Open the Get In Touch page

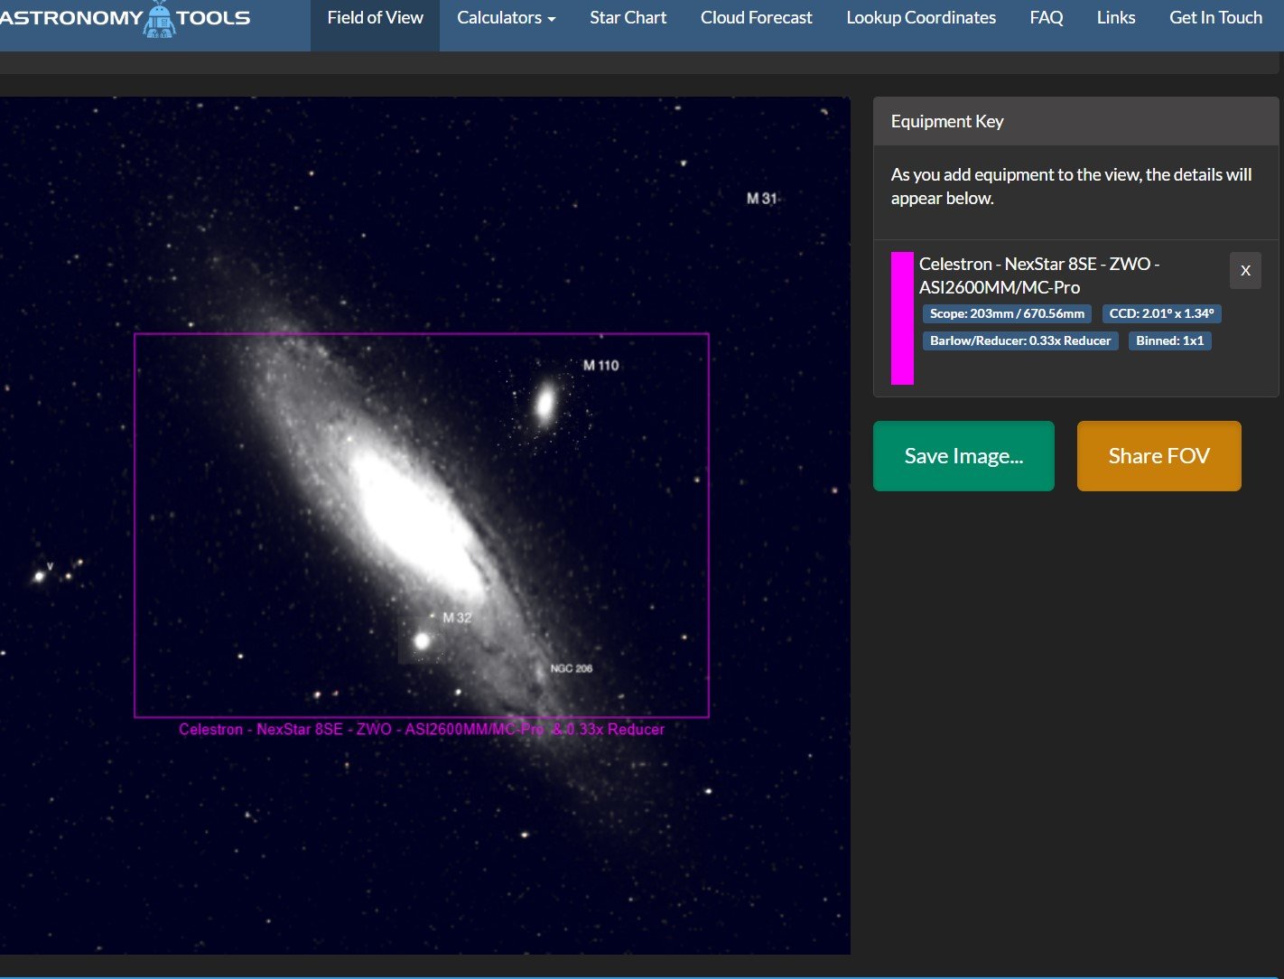(x=1215, y=18)
